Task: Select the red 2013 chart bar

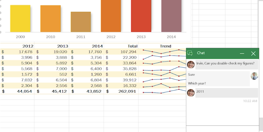Action: pos(141,16)
